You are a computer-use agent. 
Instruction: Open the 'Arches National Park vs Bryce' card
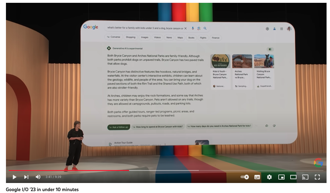tap(242, 72)
